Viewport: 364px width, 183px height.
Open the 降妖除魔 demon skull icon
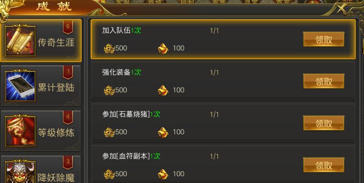coord(21,172)
